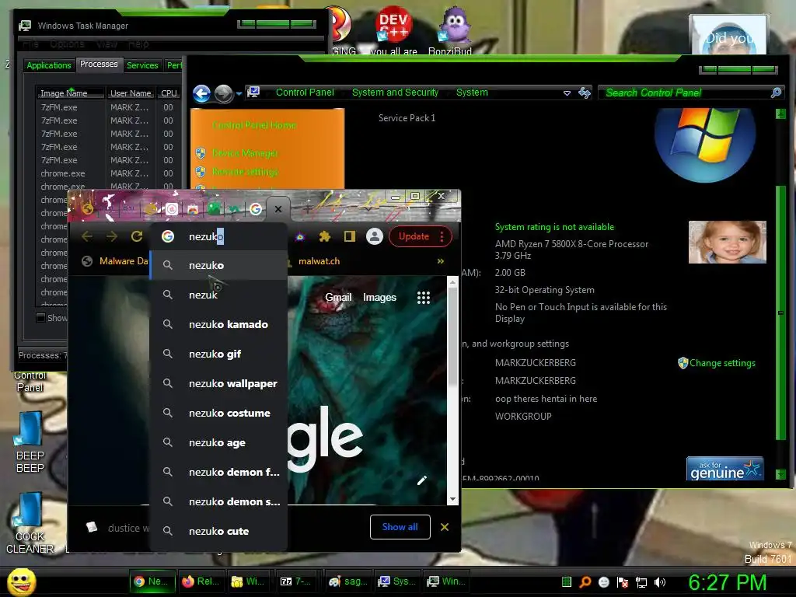
Task: Open Firefox taskbar button
Action: 201,581
